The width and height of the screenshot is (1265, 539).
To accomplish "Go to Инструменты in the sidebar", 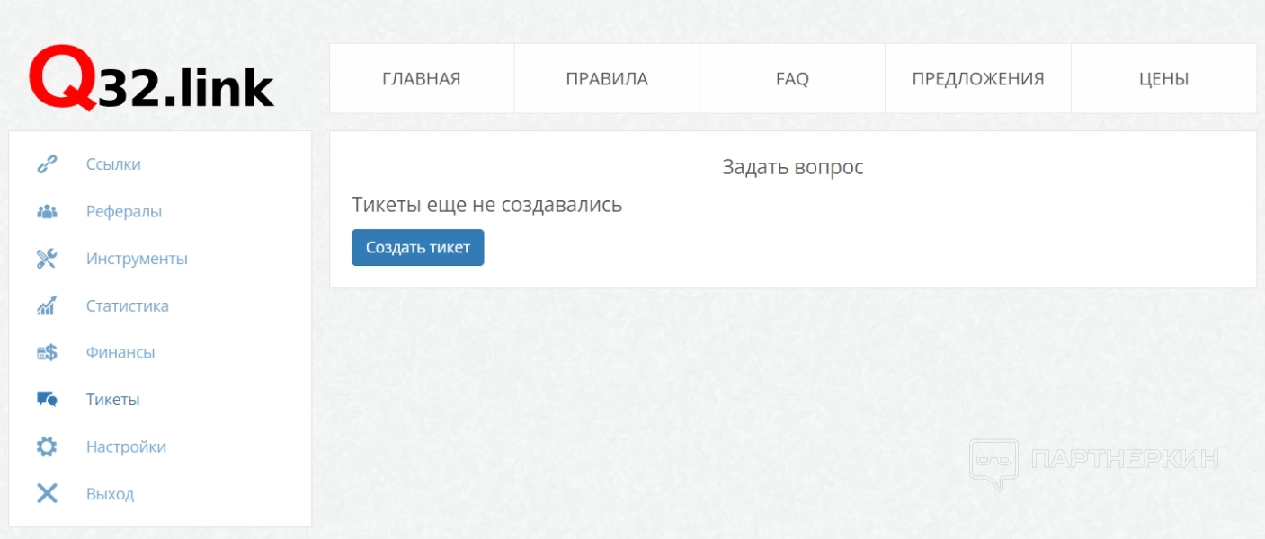I will click(x=137, y=259).
